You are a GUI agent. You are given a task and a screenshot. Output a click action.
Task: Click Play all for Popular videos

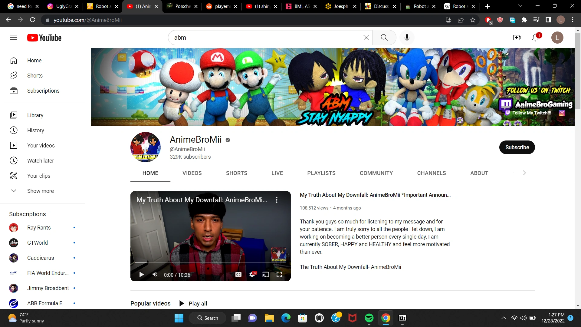[194, 303]
